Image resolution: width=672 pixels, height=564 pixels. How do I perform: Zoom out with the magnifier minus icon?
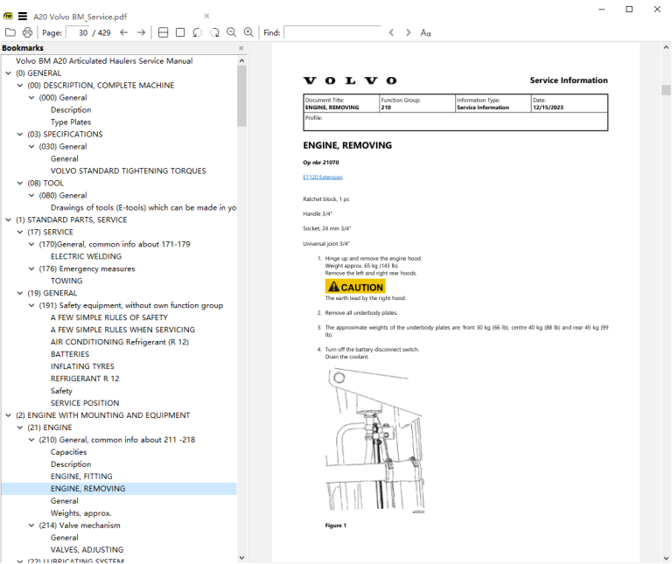click(x=231, y=32)
